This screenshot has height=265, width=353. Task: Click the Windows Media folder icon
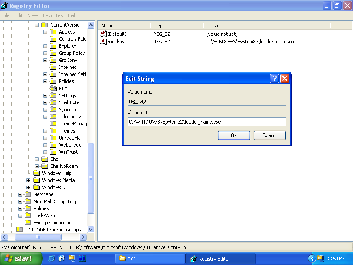coord(36,180)
